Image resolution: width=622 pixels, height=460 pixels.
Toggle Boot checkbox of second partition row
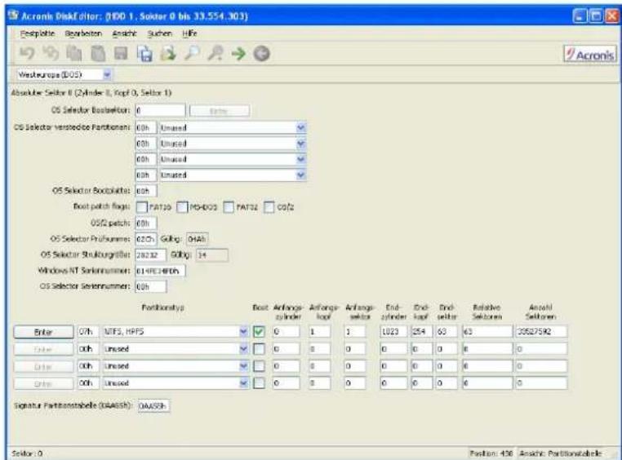pyautogui.click(x=259, y=349)
